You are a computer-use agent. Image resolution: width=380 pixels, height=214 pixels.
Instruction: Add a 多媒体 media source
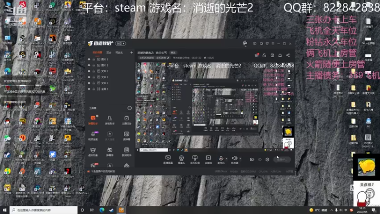click(208, 160)
